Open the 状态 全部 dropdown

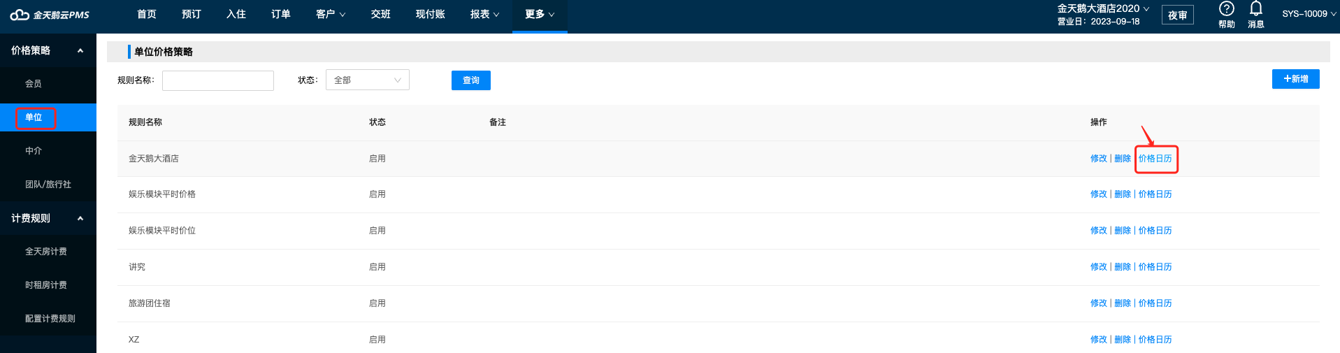point(368,80)
